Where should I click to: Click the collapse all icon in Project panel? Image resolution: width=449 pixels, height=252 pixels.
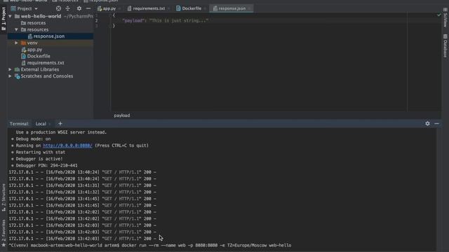68,8
